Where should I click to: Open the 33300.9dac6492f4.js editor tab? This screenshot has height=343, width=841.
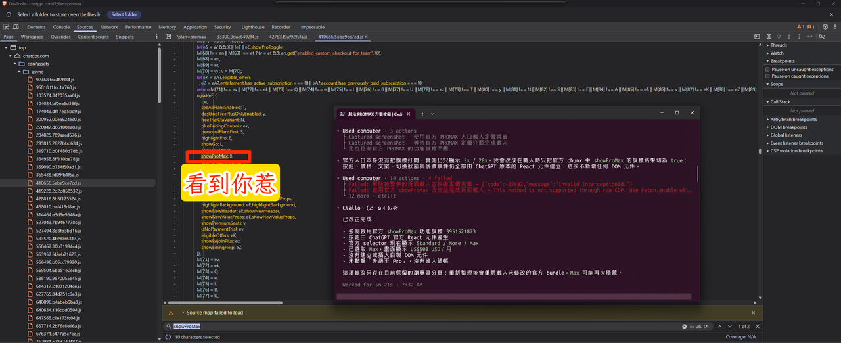pos(237,37)
